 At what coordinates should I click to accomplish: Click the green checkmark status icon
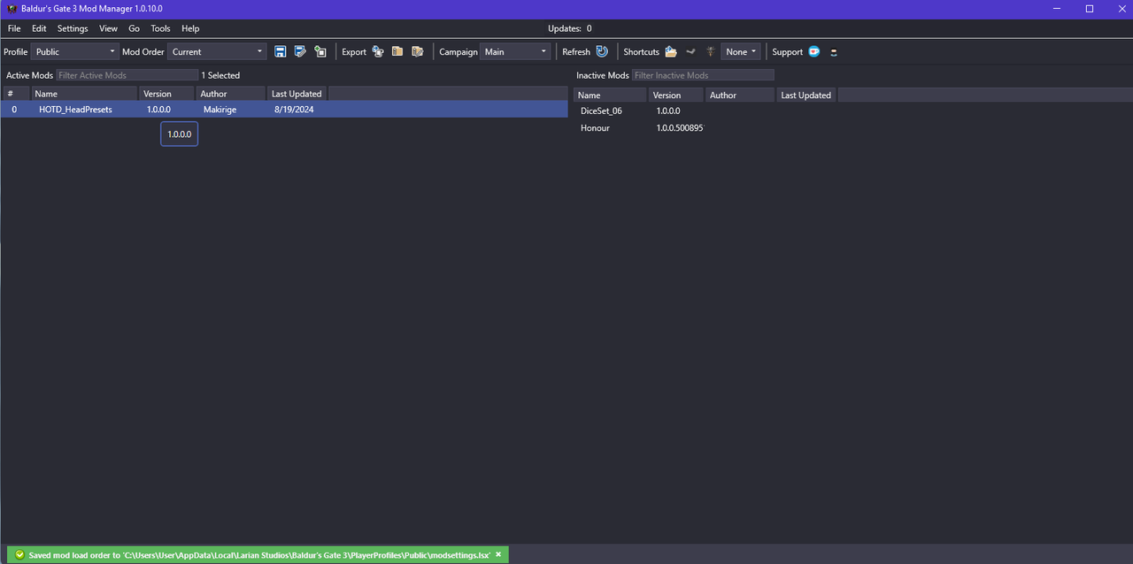[x=19, y=555]
